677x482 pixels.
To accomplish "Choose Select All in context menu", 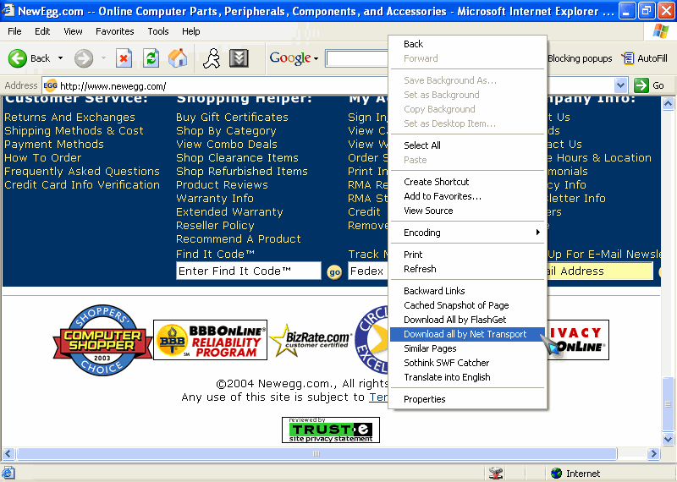I will pos(469,145).
